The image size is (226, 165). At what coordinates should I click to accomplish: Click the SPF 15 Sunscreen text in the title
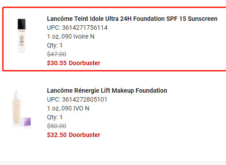click(192, 19)
